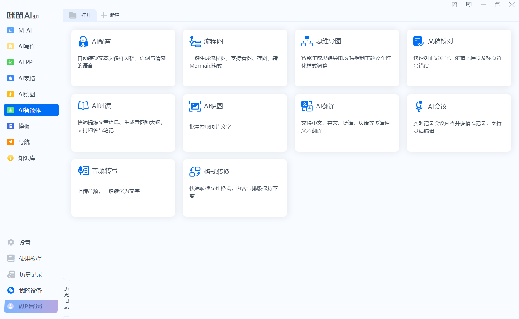Click the AI翻译 translation icon
Image resolution: width=519 pixels, height=319 pixels.
click(307, 106)
